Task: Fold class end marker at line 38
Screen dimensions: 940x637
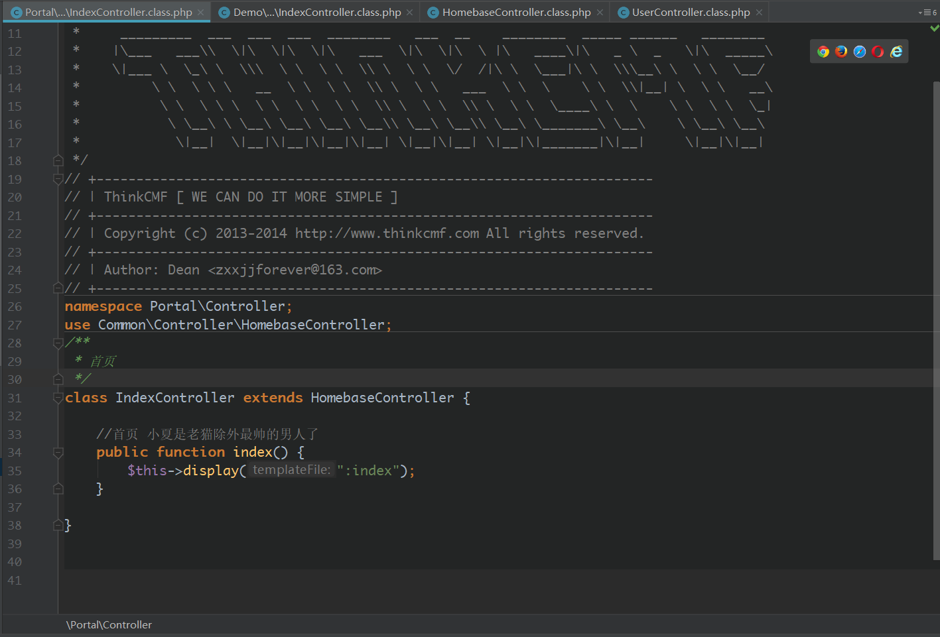Action: [58, 525]
